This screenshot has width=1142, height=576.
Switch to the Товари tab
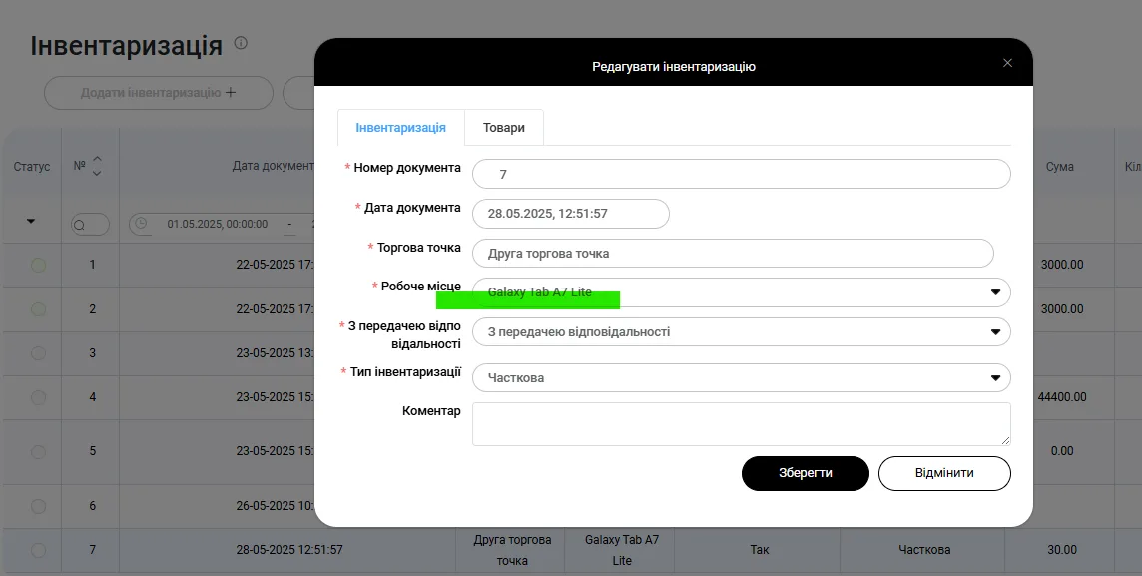point(503,128)
